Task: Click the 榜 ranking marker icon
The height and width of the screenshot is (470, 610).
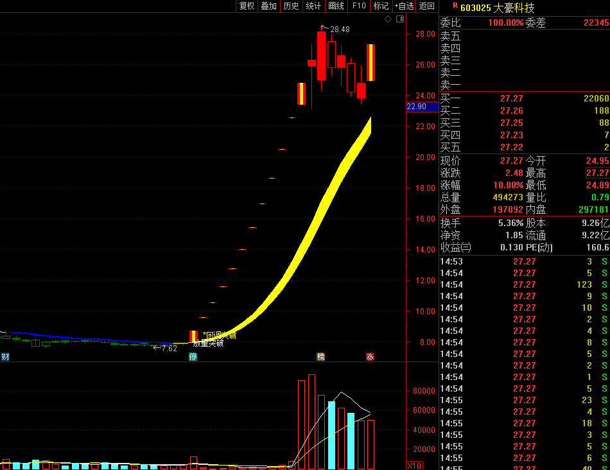Action: click(x=320, y=357)
